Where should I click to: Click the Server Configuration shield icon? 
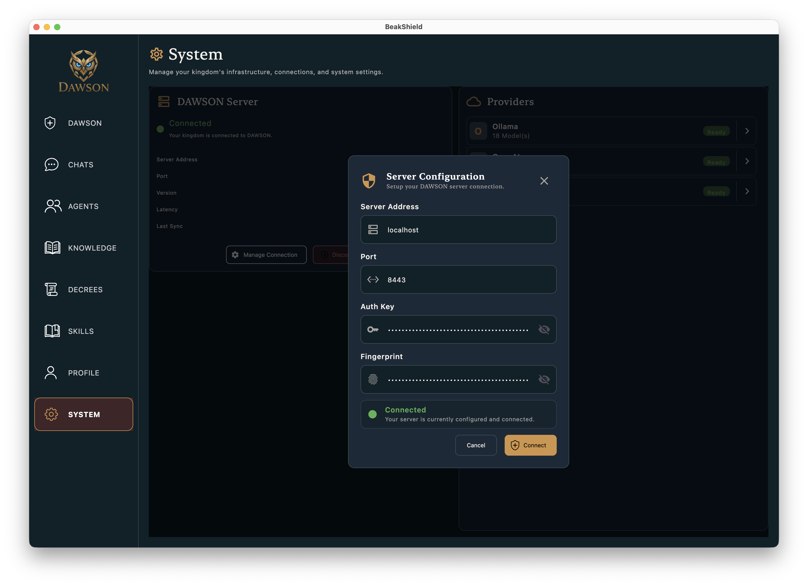(x=369, y=181)
